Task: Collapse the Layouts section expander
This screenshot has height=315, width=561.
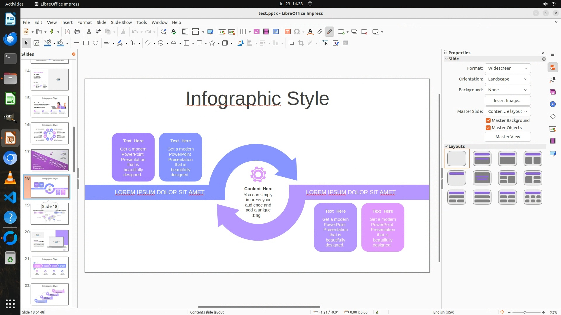Action: pyautogui.click(x=446, y=146)
